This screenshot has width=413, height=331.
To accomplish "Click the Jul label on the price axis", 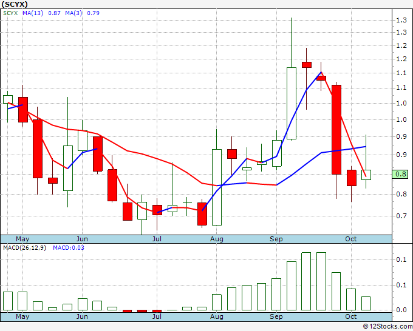I will [157, 239].
